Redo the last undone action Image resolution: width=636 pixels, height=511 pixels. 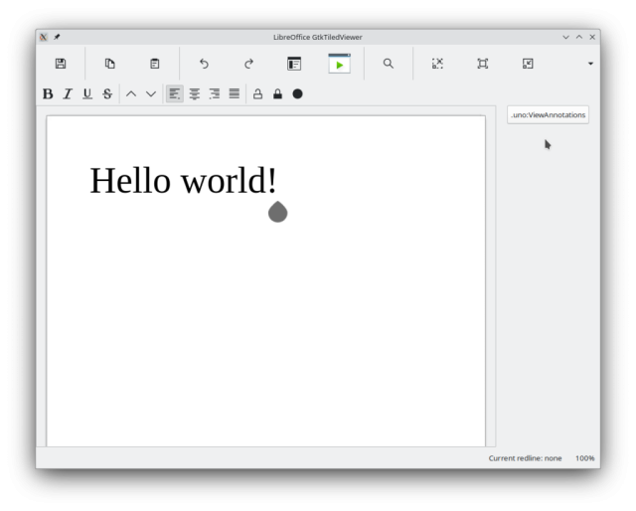[x=249, y=64]
